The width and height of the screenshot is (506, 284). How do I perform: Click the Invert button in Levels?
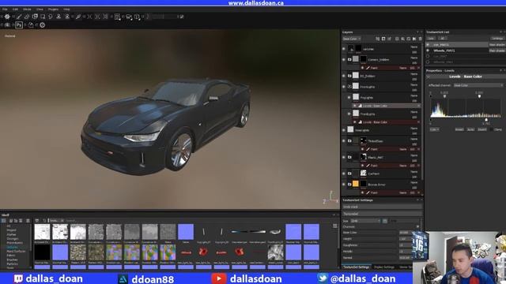[482, 129]
